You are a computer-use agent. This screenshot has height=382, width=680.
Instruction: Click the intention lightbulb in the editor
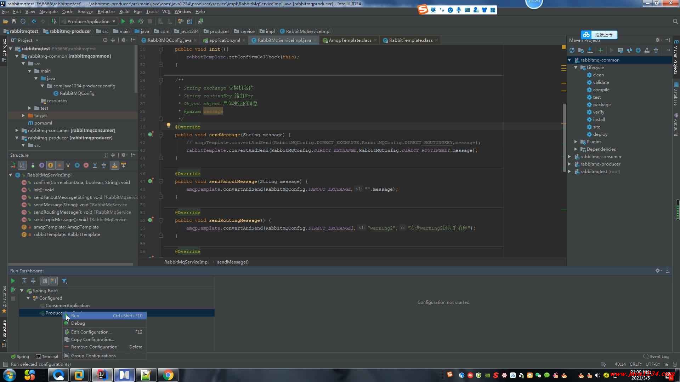(169, 125)
